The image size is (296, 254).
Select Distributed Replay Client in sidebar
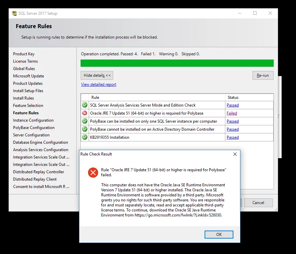point(35,179)
